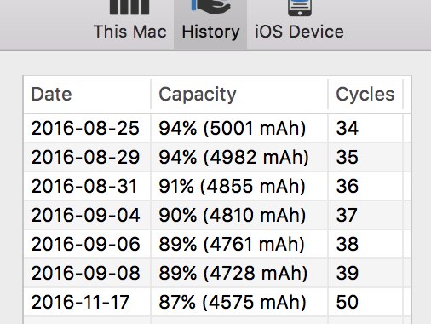The image size is (431, 324).
Task: Click the iOS Device tab label
Action: pyautogui.click(x=299, y=32)
